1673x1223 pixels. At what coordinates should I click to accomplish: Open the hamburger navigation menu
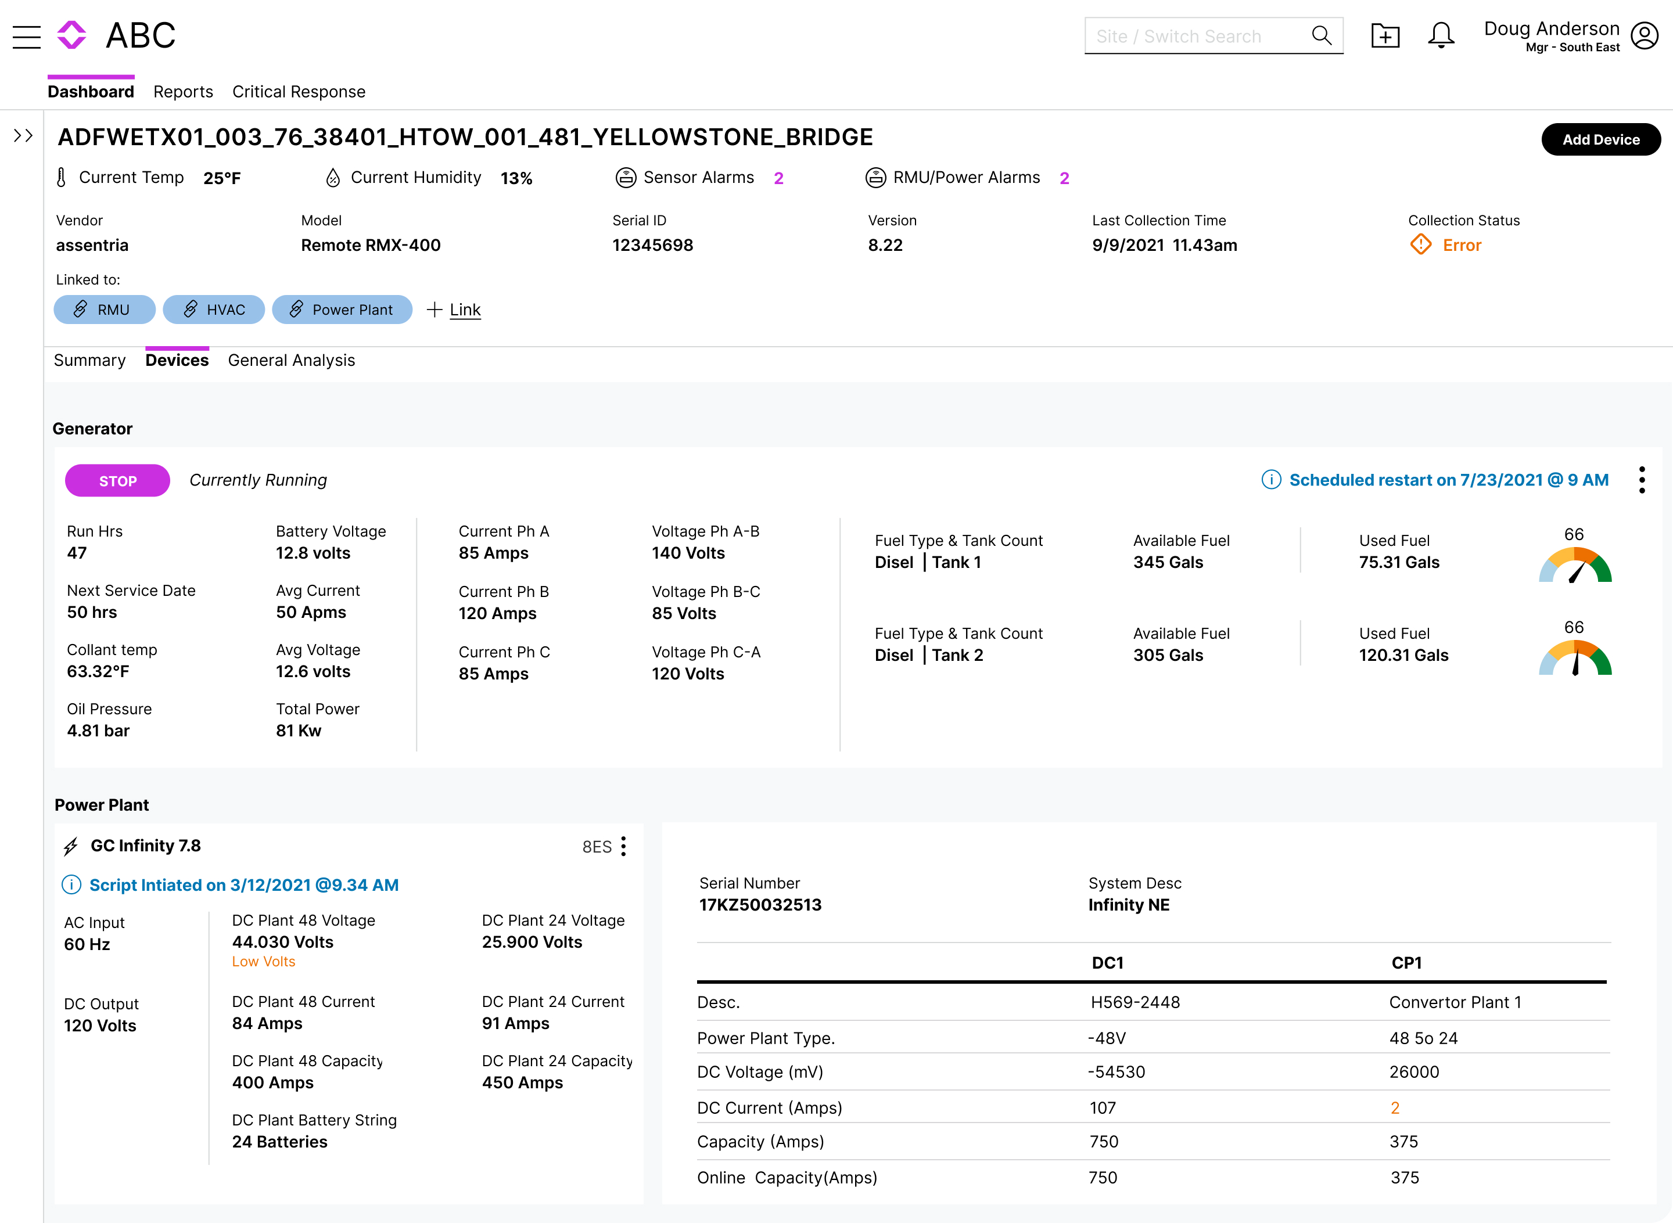click(x=27, y=36)
